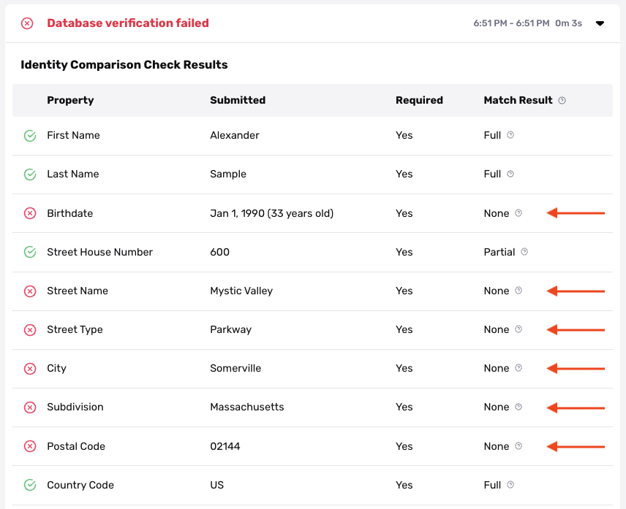Viewport: 626px width, 509px height.
Task: Click the red X icon for Subdivision
Action: 30,407
